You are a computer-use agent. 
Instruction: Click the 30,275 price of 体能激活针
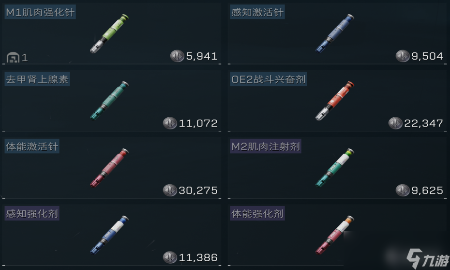pos(198,191)
